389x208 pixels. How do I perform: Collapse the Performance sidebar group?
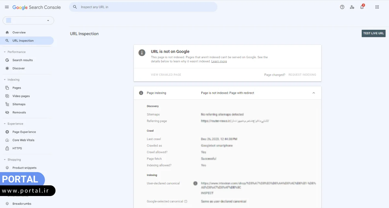5,52
